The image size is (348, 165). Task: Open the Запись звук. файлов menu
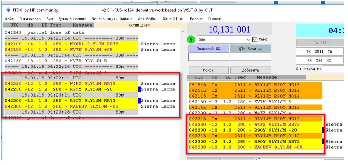click(112, 18)
